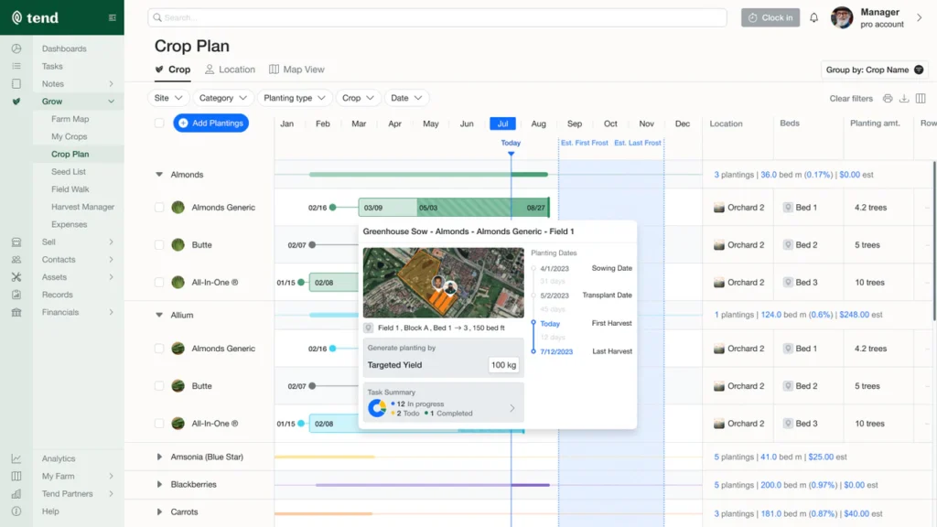Click the notification bell icon
Screen dimensions: 937x527
813,17
